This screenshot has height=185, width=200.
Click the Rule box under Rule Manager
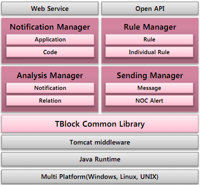149,40
